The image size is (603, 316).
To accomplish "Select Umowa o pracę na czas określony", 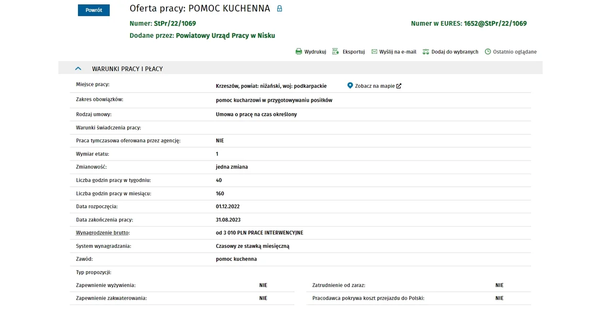I will click(x=256, y=115).
